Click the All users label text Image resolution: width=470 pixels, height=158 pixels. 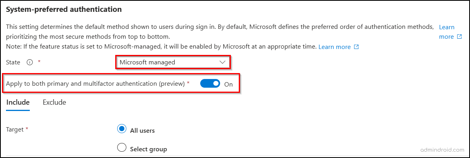click(x=142, y=130)
